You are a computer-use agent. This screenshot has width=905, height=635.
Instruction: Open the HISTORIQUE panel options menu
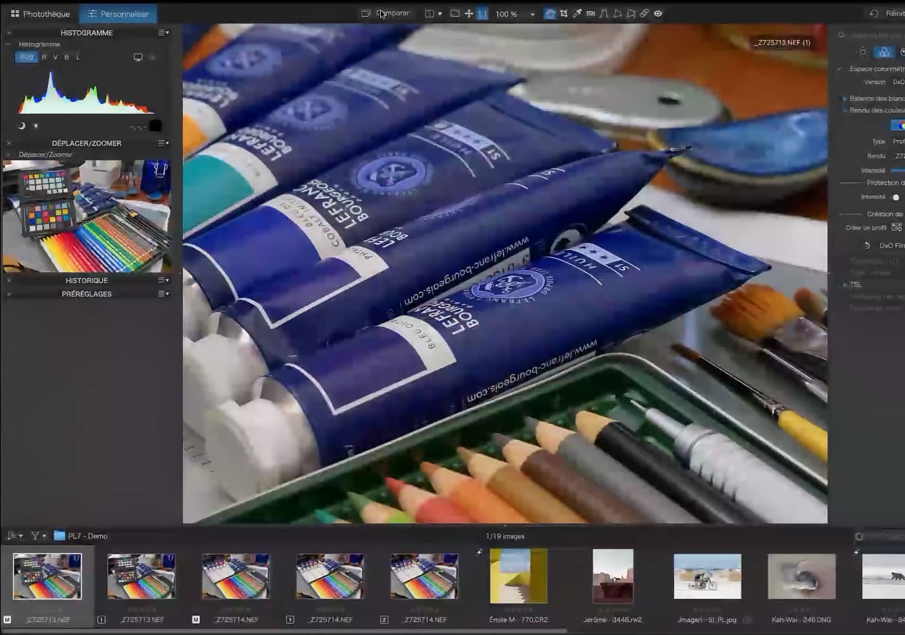point(164,280)
